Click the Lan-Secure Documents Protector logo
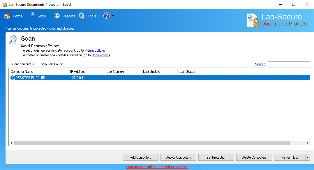 (278, 20)
